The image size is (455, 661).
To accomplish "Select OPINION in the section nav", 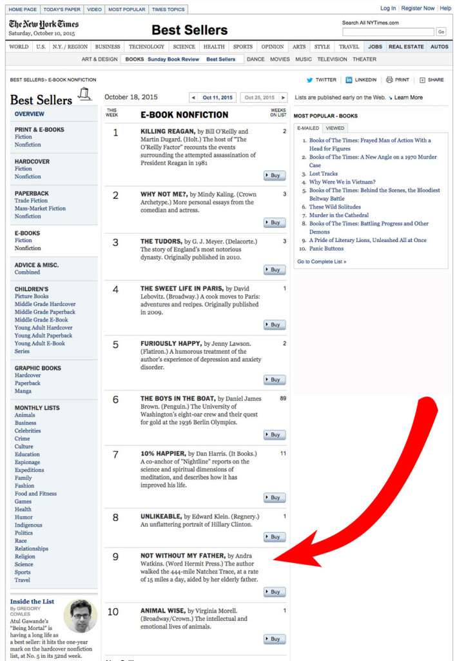I will click(x=273, y=46).
